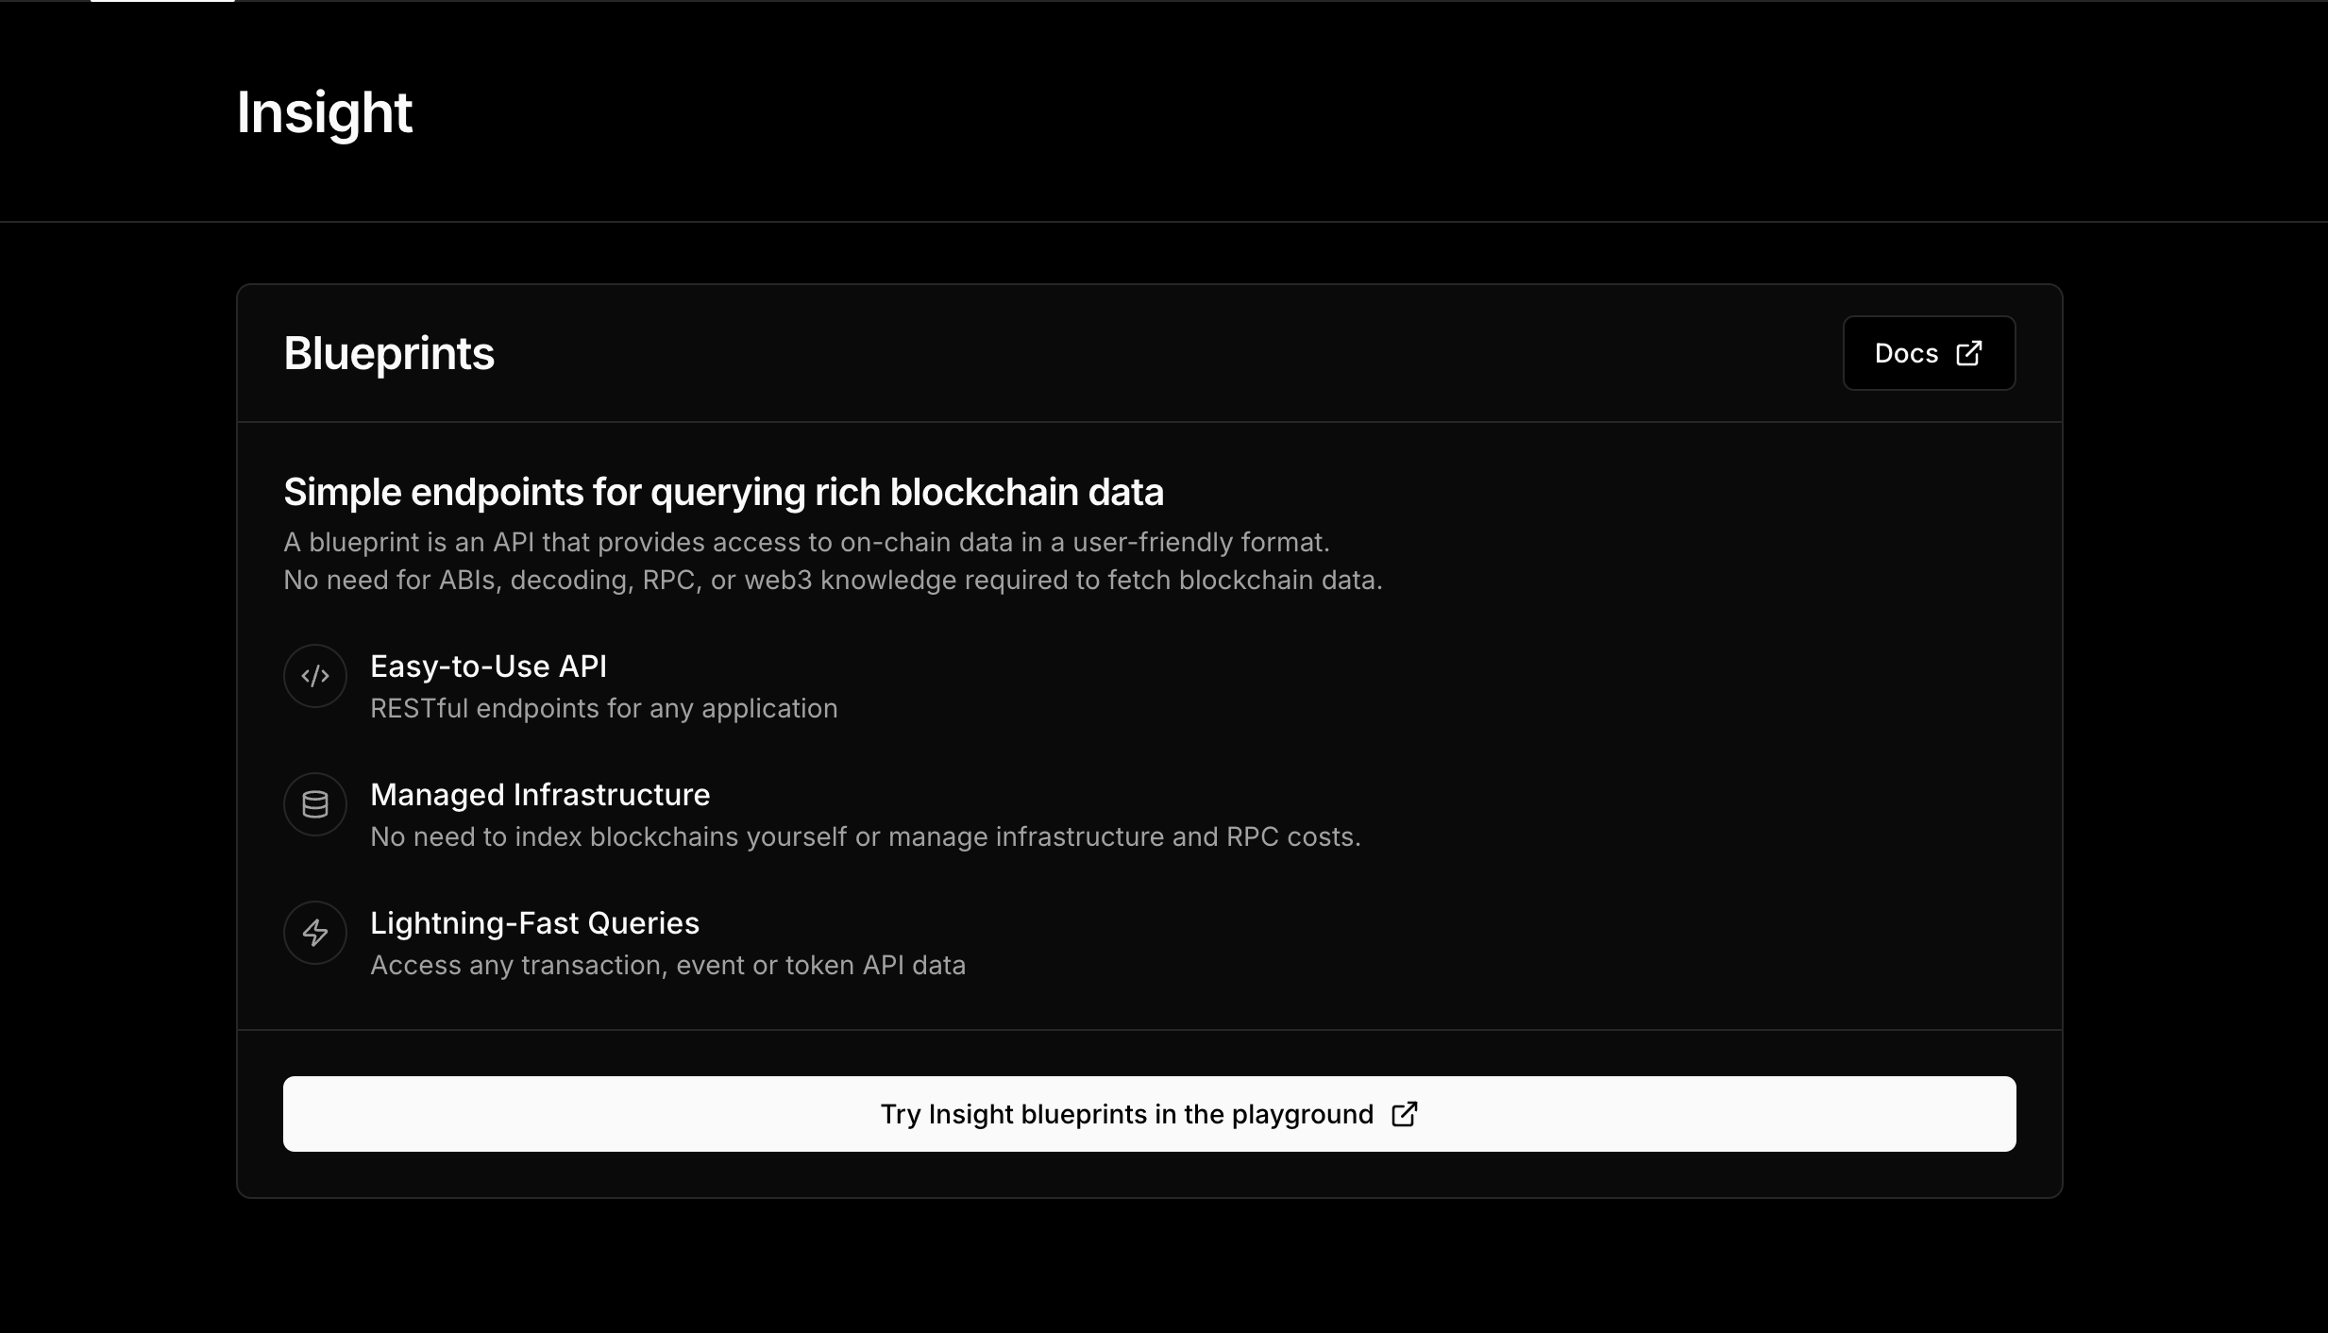2328x1333 pixels.
Task: Open the Docs button
Action: click(x=1929, y=353)
